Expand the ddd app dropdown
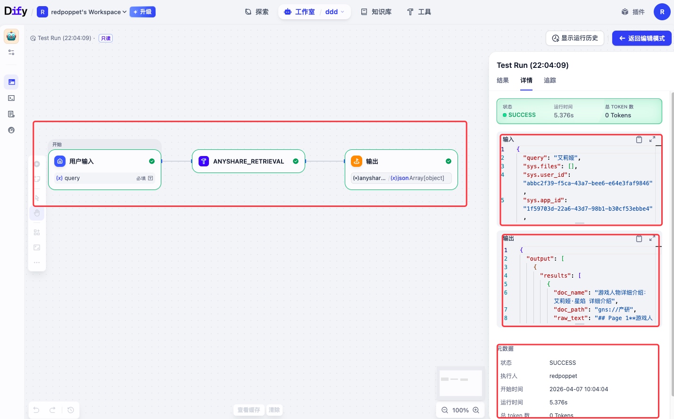Image resolution: width=674 pixels, height=419 pixels. coord(335,12)
